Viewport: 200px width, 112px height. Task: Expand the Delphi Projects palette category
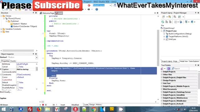coord(162,72)
